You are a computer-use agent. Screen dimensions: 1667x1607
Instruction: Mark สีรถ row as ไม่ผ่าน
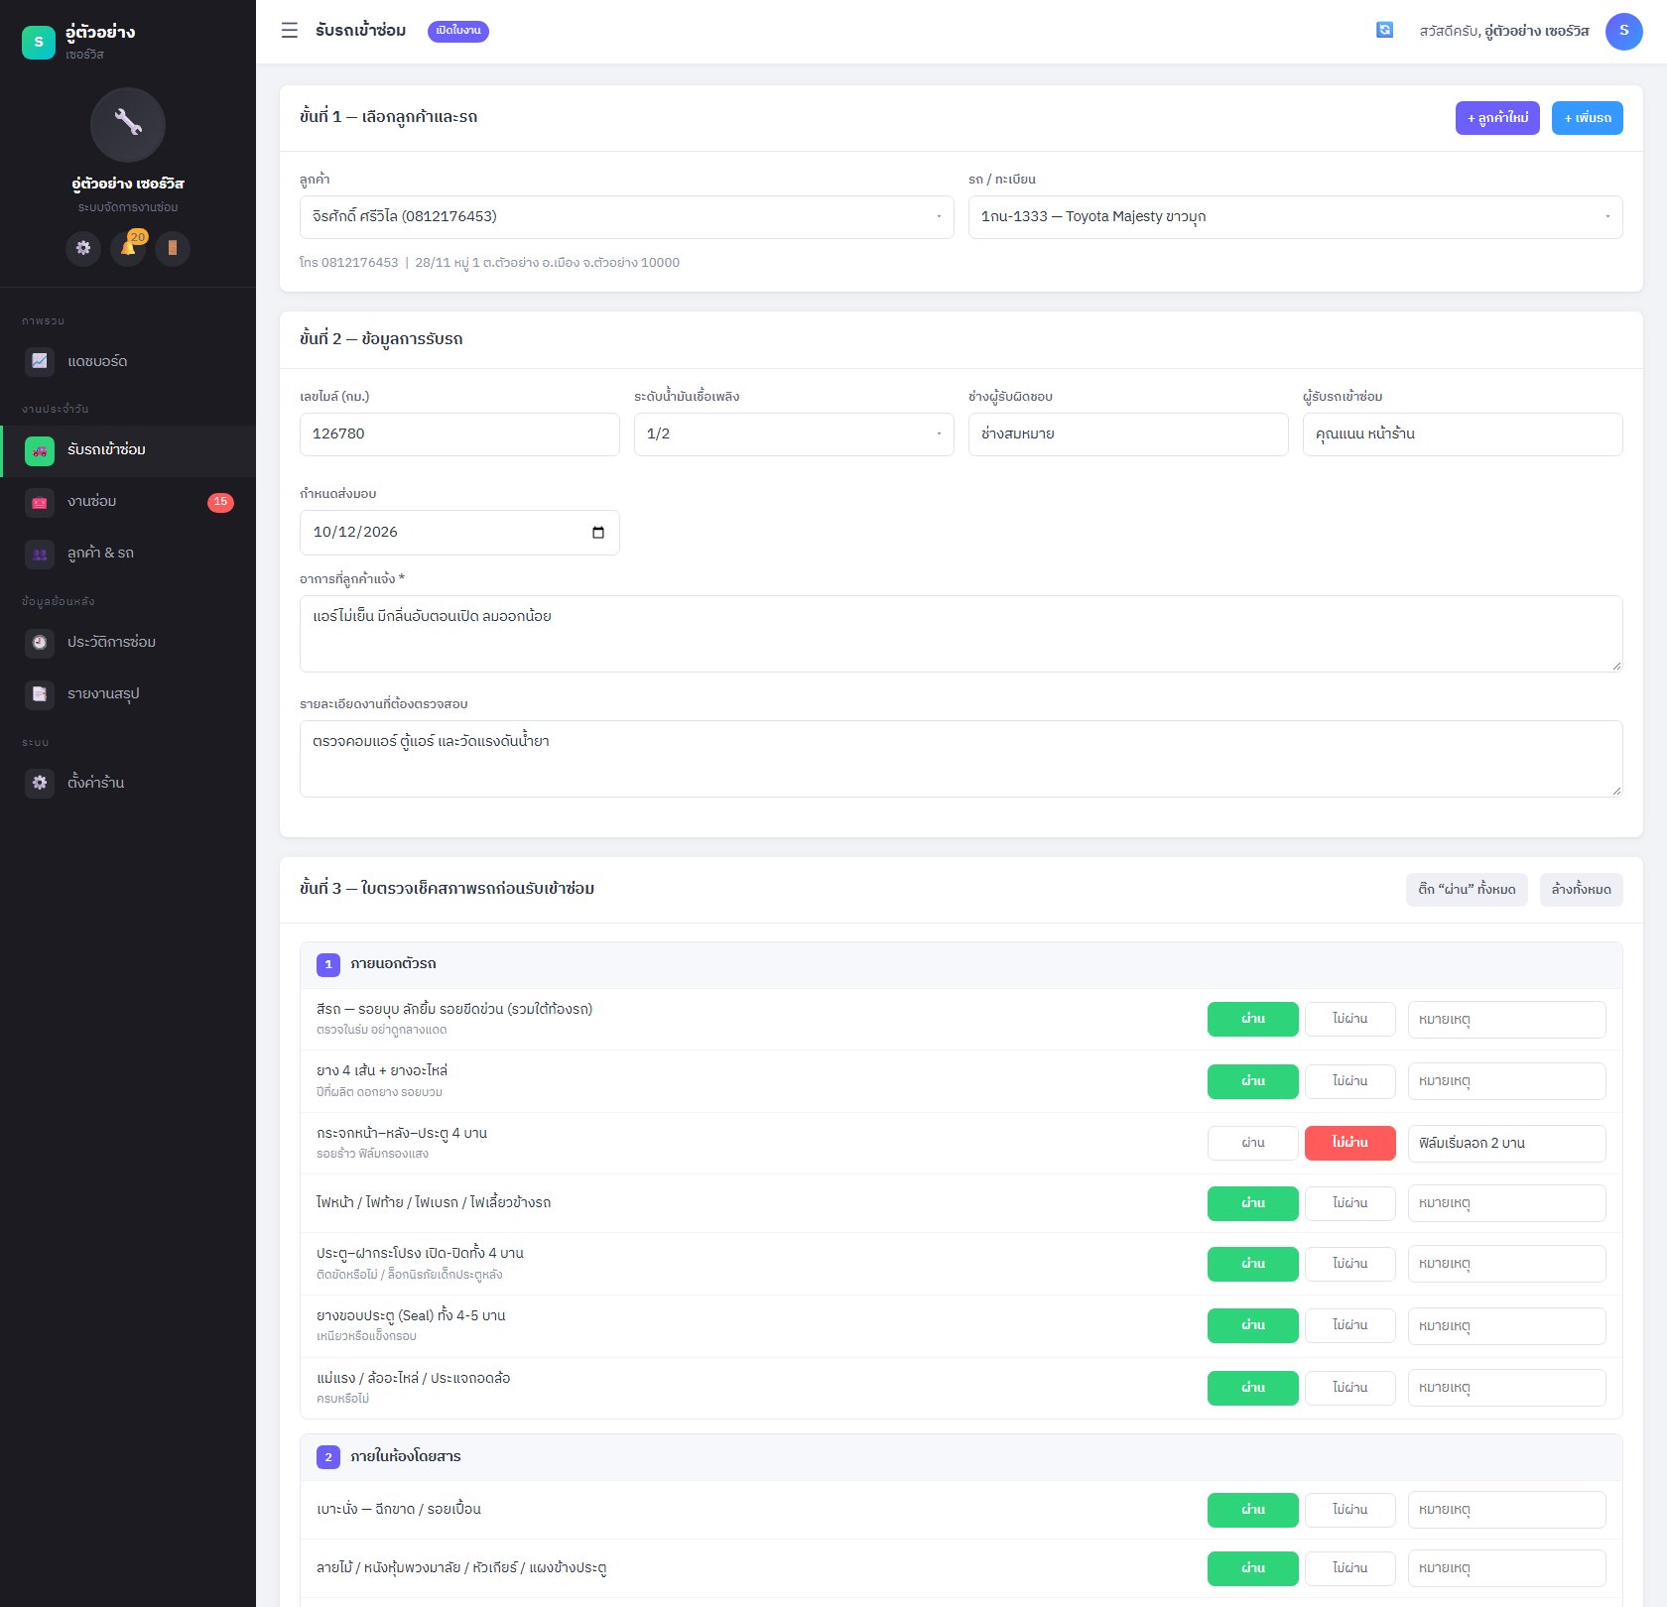(1349, 1019)
